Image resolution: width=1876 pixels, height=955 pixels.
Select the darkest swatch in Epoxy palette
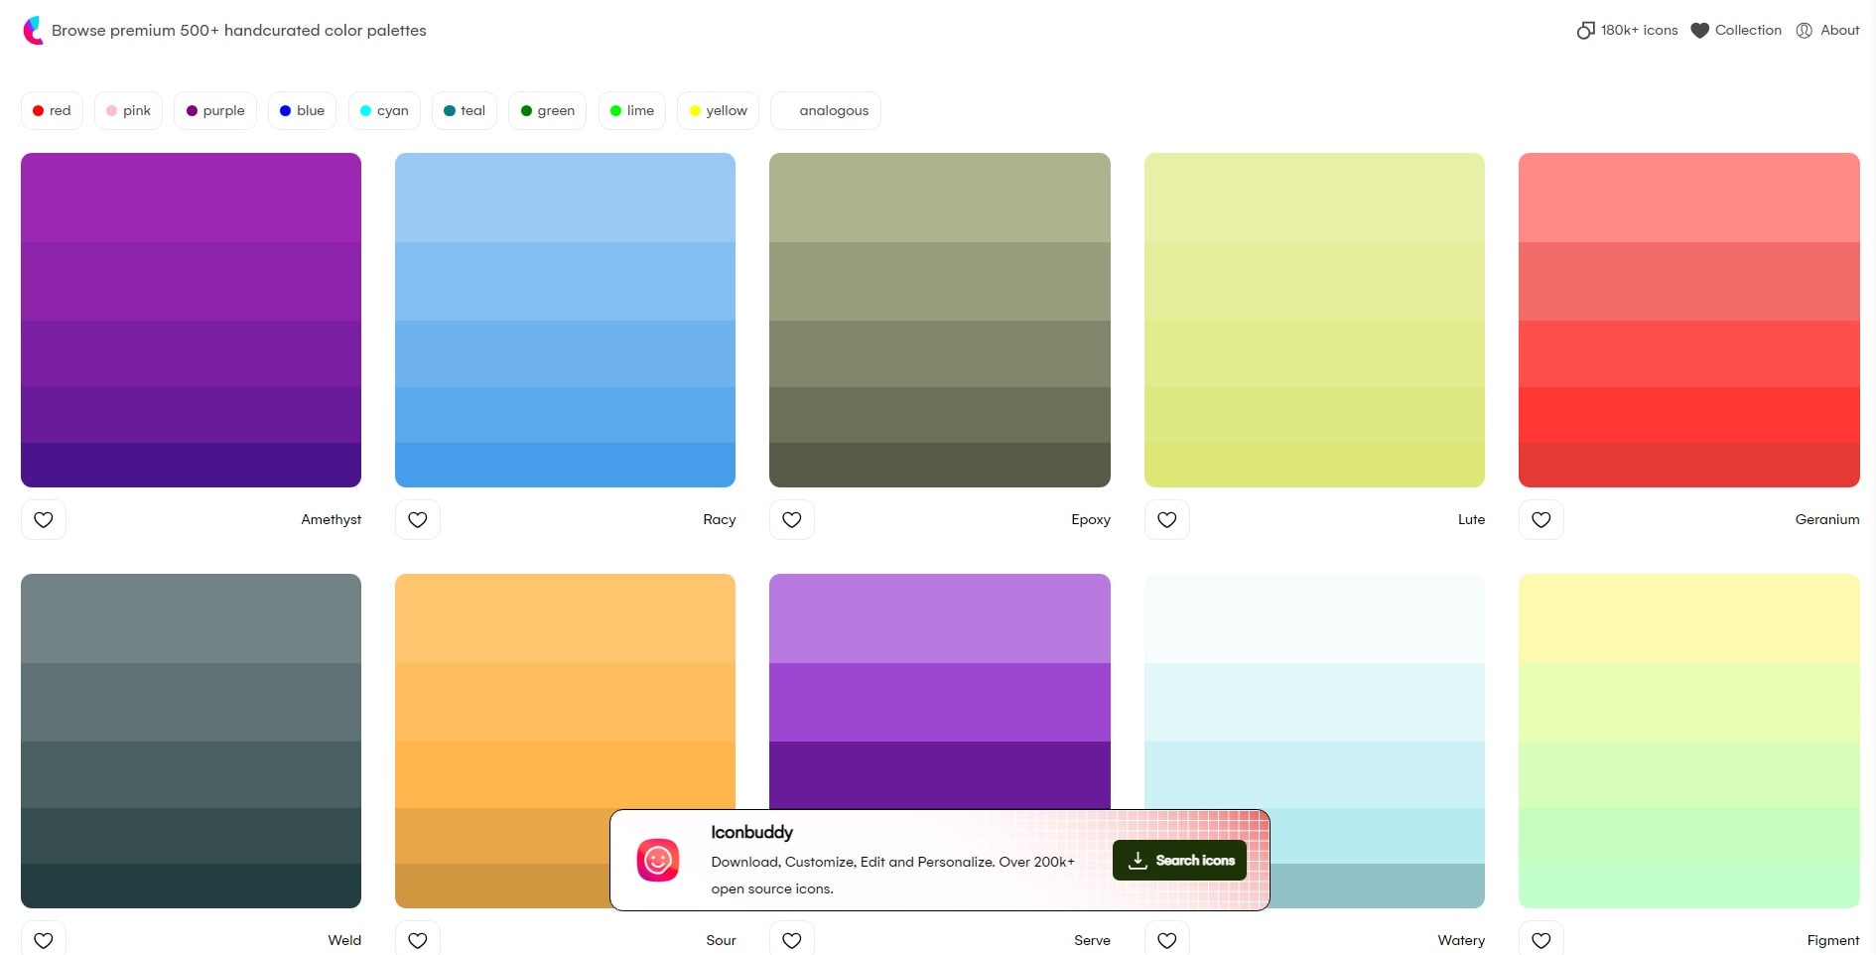coord(939,465)
